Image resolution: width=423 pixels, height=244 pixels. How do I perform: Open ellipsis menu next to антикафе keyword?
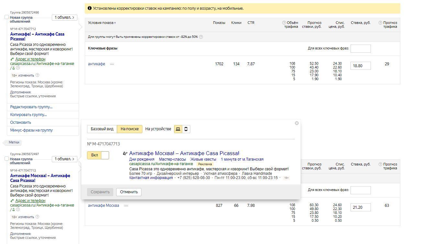(112, 64)
